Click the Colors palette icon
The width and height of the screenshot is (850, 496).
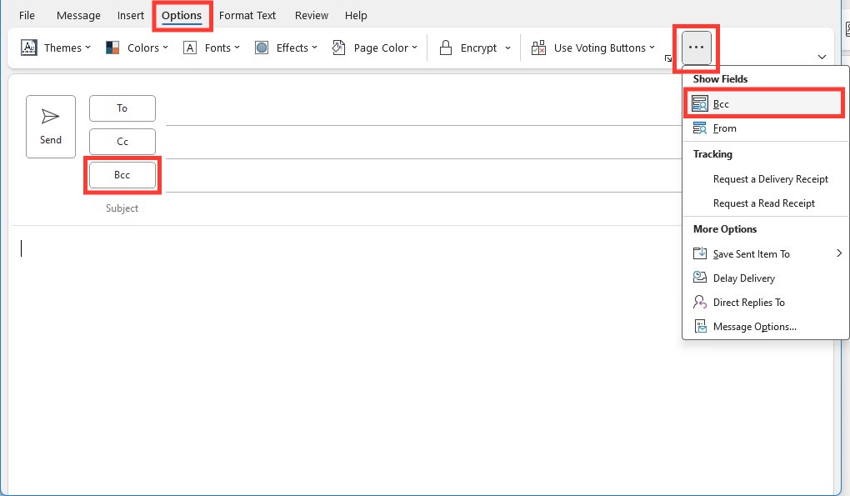[x=112, y=48]
